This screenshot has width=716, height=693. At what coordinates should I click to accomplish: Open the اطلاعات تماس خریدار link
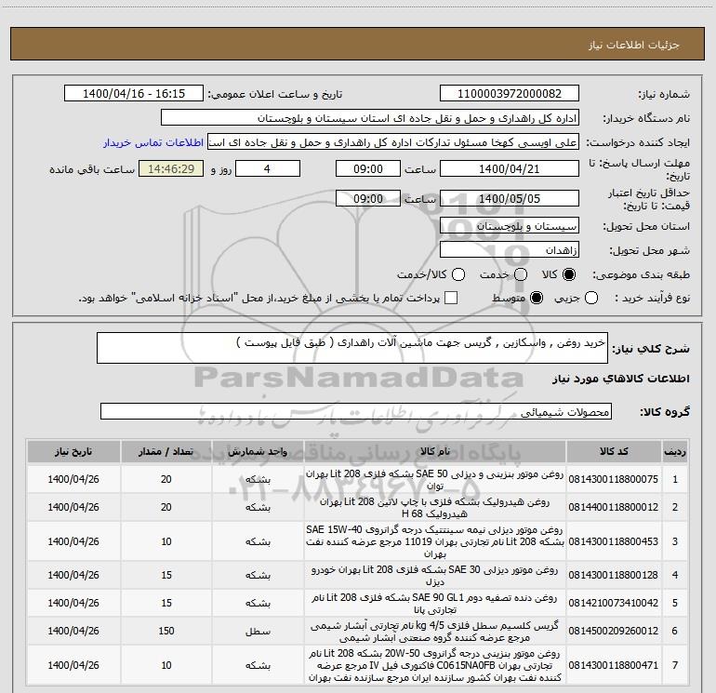point(153,142)
